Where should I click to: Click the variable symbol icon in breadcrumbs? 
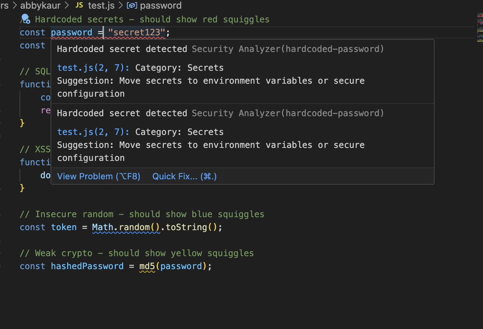(132, 5)
